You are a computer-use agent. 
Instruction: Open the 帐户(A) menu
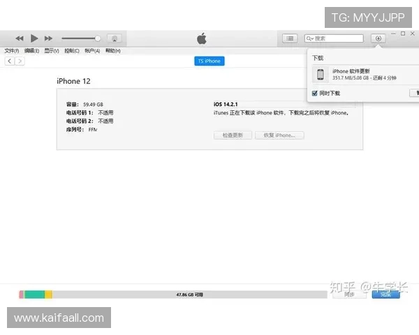(92, 51)
